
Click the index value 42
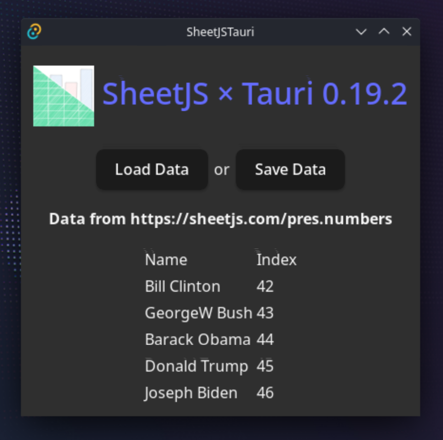pos(265,287)
